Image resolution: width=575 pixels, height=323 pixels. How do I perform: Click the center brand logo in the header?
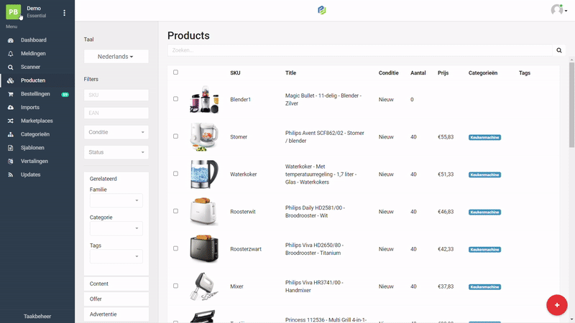click(x=322, y=10)
